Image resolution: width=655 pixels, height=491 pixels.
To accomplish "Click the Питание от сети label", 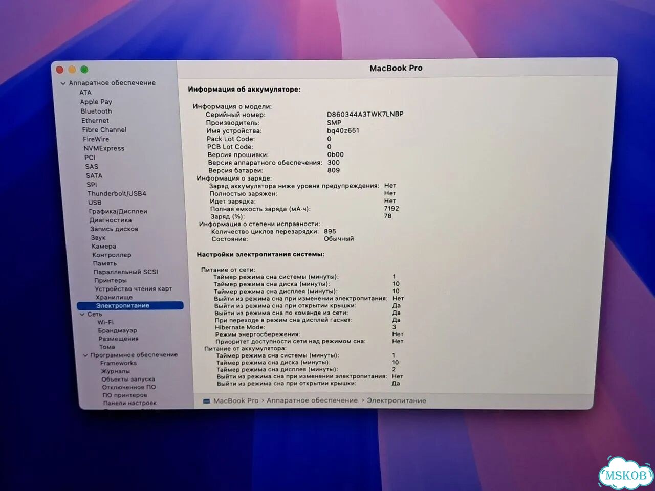I will [x=228, y=270].
